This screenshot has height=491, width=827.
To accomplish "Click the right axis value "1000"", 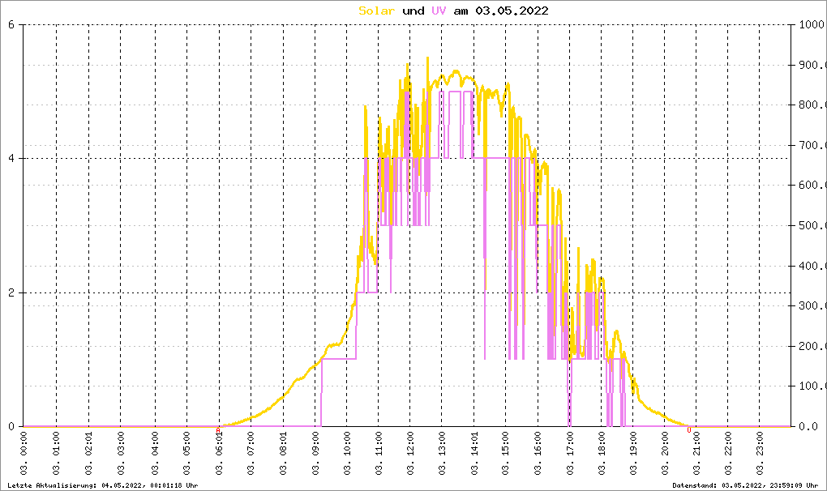I will 812,24.
